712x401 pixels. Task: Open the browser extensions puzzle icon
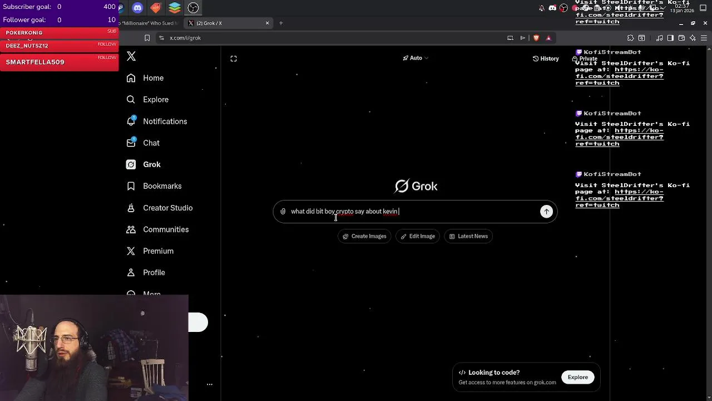pyautogui.click(x=630, y=38)
